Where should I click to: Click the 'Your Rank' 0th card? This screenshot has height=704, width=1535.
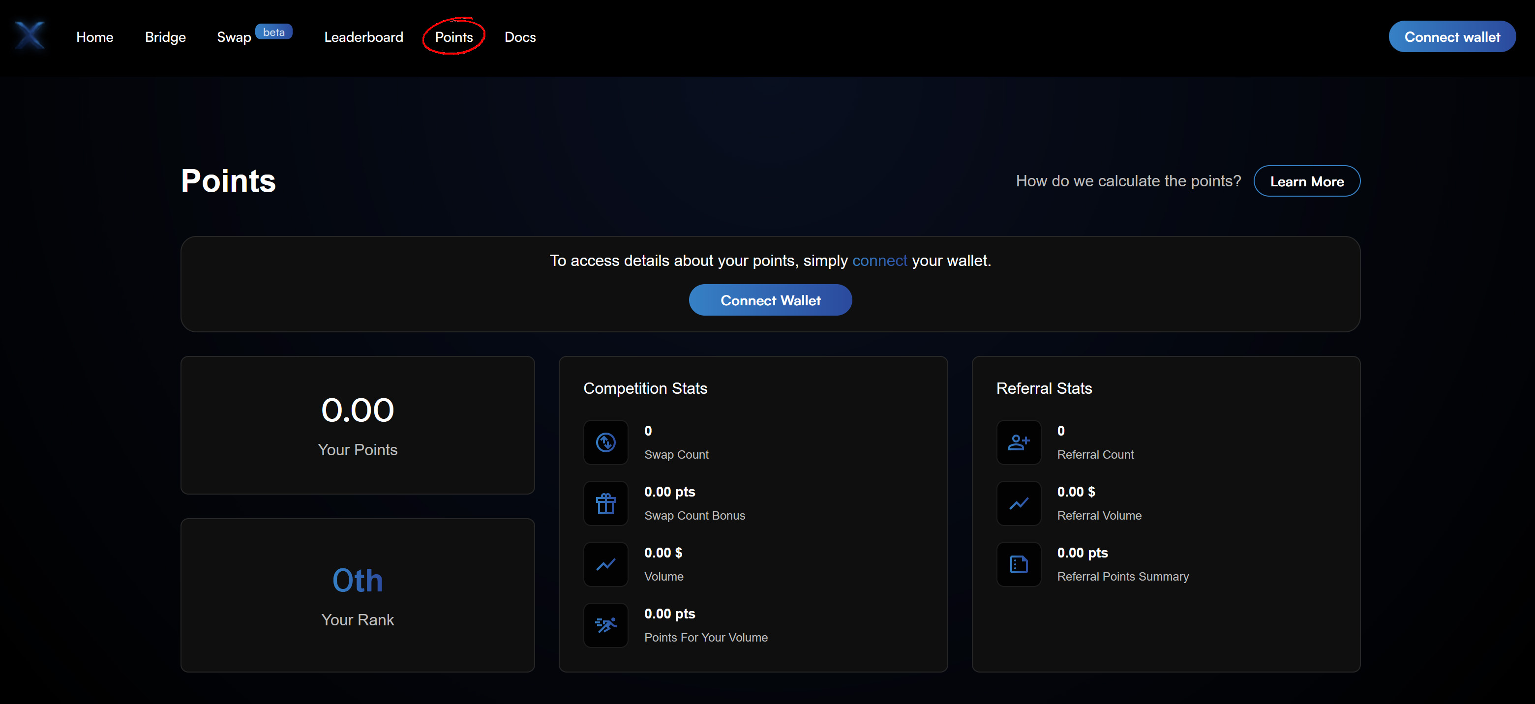click(x=358, y=595)
